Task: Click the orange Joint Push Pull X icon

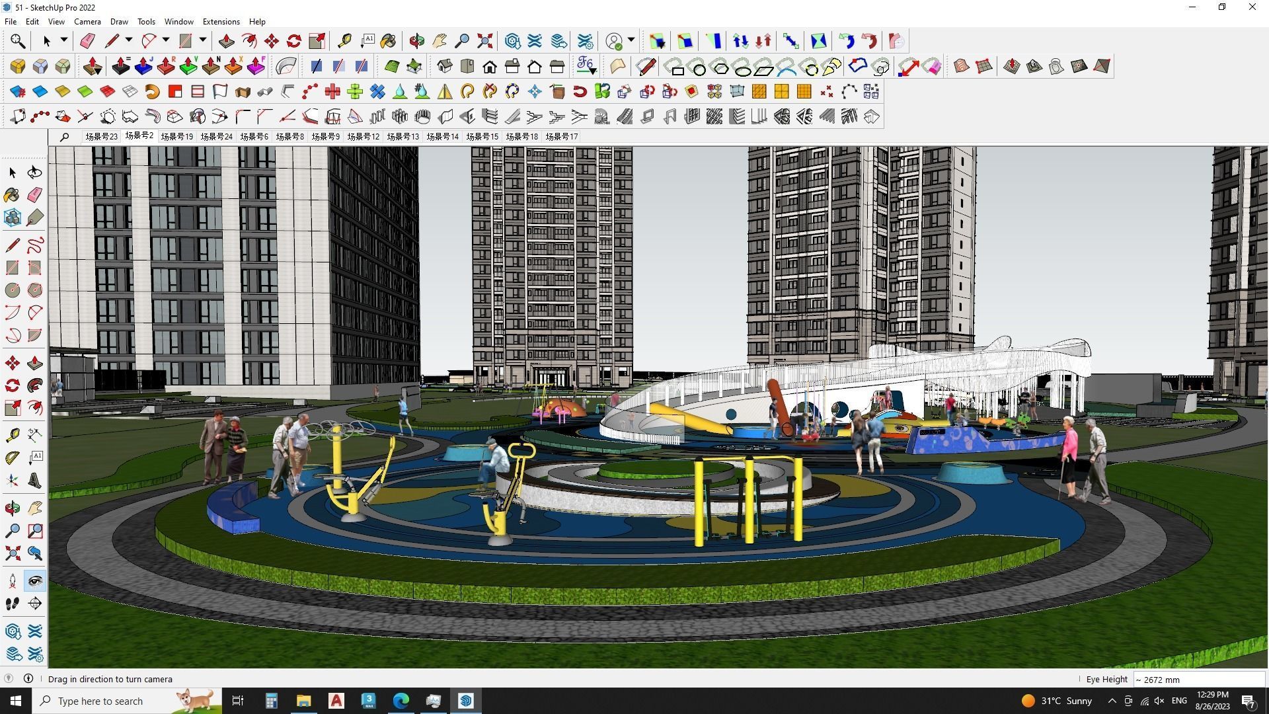Action: pos(233,66)
